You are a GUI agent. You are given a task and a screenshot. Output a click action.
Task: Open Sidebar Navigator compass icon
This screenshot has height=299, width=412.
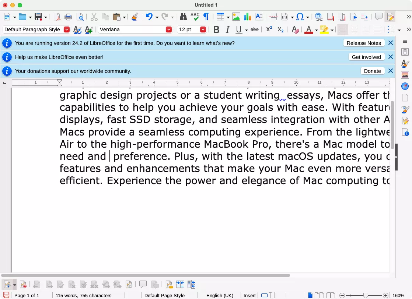[x=405, y=86]
